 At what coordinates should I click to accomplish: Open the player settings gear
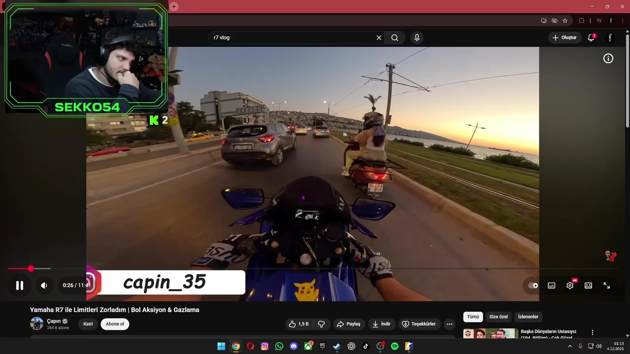click(570, 286)
